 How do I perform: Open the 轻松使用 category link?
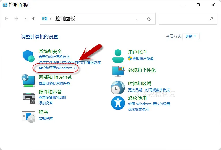coord(137,98)
